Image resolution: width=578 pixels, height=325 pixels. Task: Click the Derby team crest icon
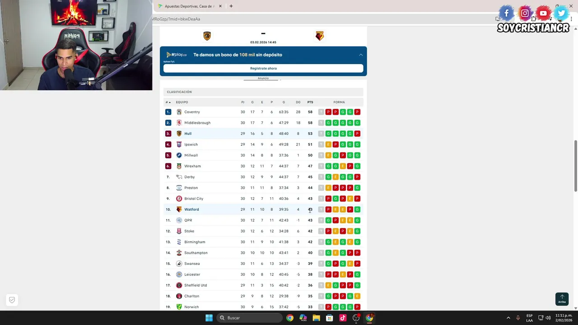click(x=179, y=177)
